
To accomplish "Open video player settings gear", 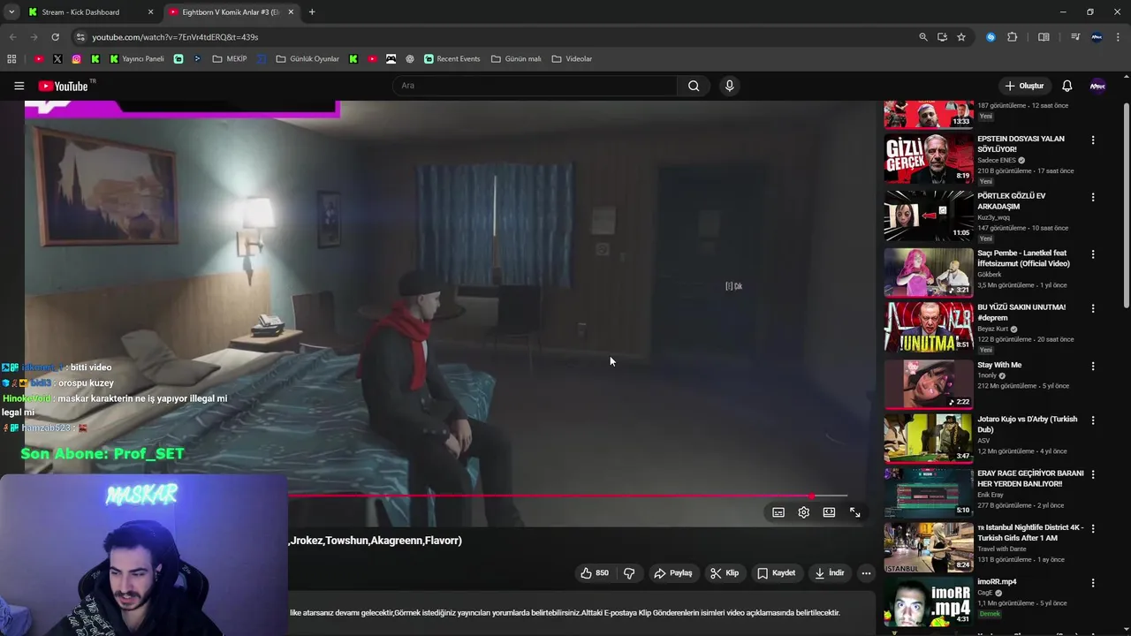I will coord(803,512).
